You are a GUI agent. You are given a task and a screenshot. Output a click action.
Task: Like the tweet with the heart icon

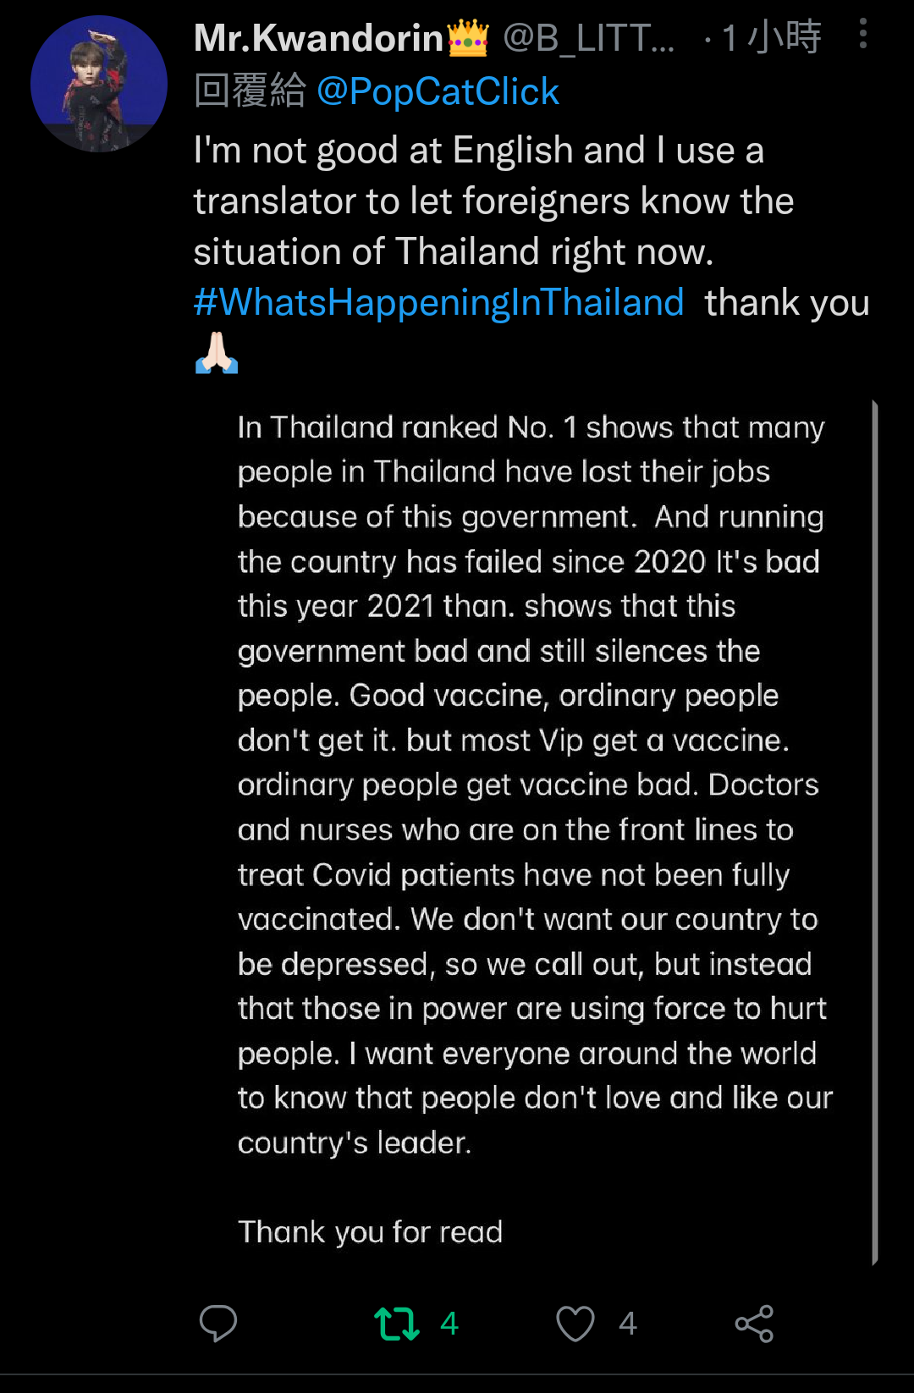pyautogui.click(x=575, y=1324)
